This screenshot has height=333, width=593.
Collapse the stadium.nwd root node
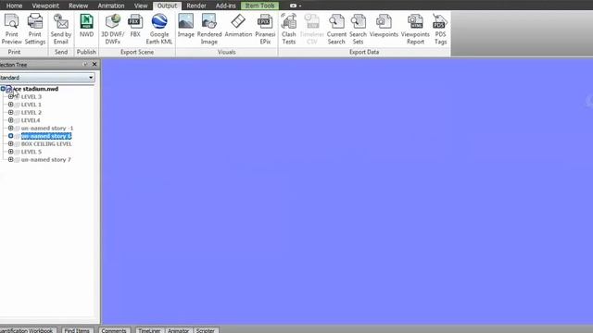tap(3, 89)
